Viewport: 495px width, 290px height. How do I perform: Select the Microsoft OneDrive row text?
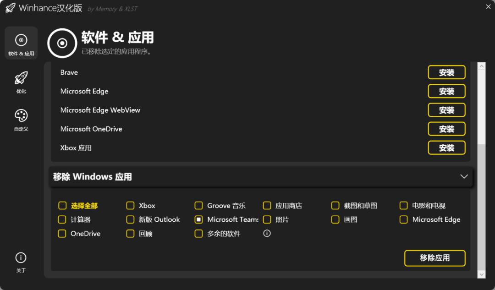[91, 129]
